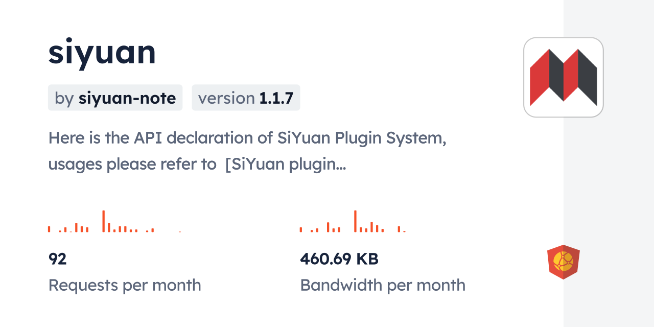Select the tallest bar in requests chart
This screenshot has width=654, height=327.
tap(103, 221)
